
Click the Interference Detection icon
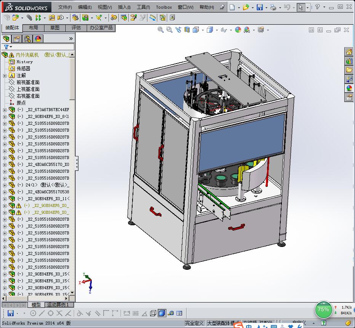pyautogui.click(x=162, y=18)
